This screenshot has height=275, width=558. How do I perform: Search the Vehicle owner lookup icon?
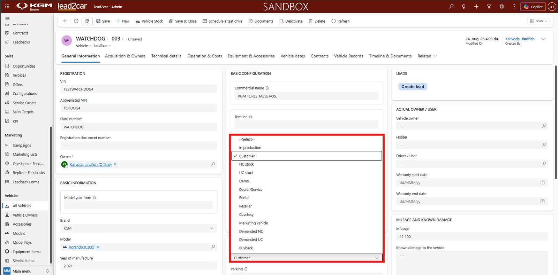point(544,126)
